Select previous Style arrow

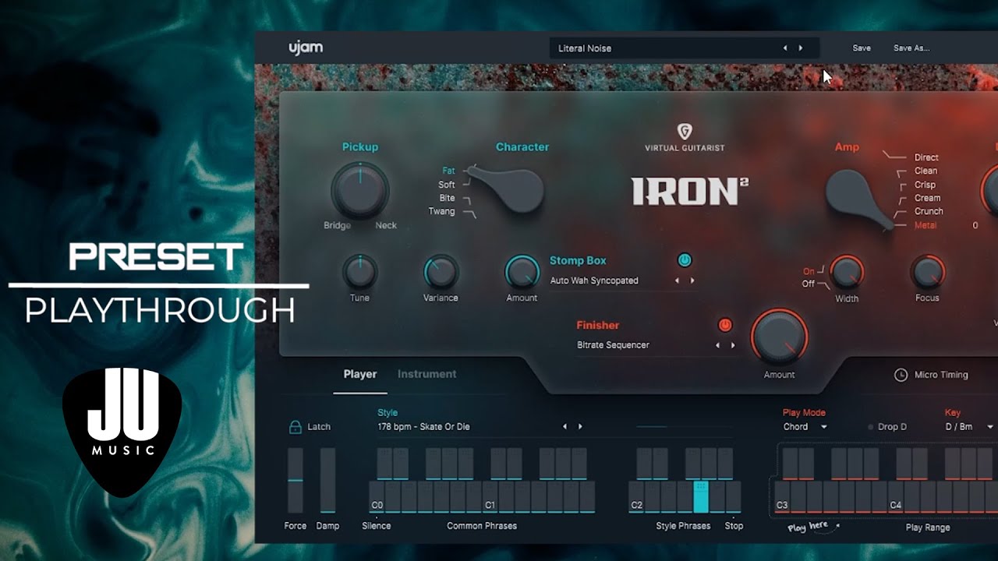(x=565, y=427)
